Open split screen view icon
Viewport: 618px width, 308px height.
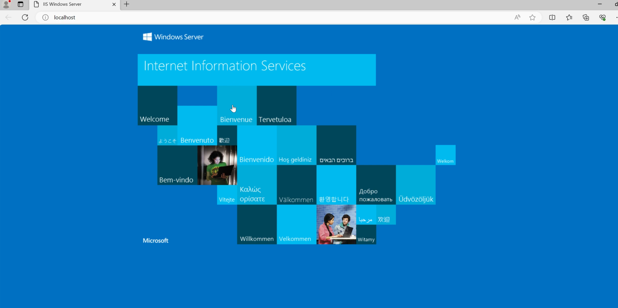[552, 17]
